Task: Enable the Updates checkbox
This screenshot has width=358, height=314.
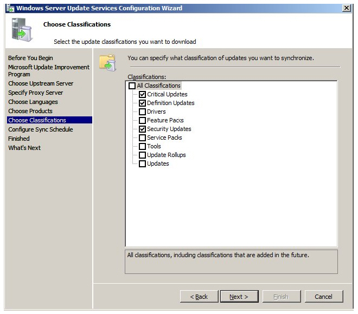Action: tap(142, 163)
